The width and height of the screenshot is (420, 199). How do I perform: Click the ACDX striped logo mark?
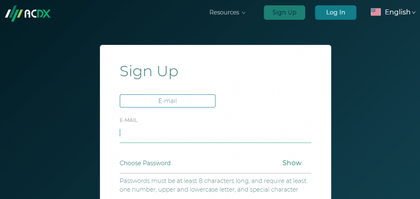[14, 13]
